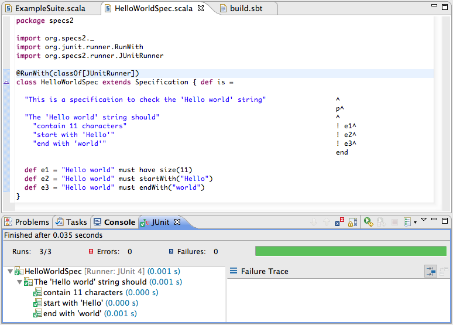
Task: Collapse the HelloWorldSpec test tree node
Action: [10, 272]
